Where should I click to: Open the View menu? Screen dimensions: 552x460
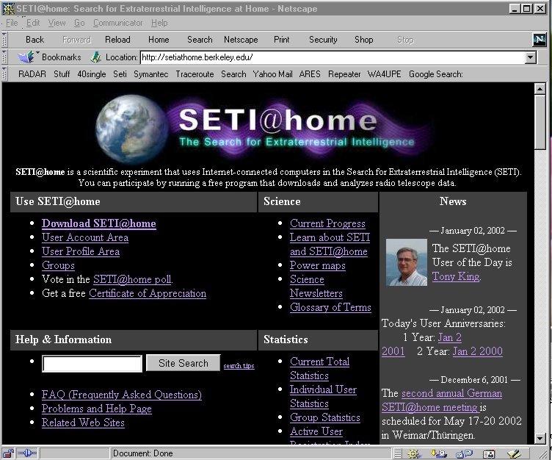57,23
